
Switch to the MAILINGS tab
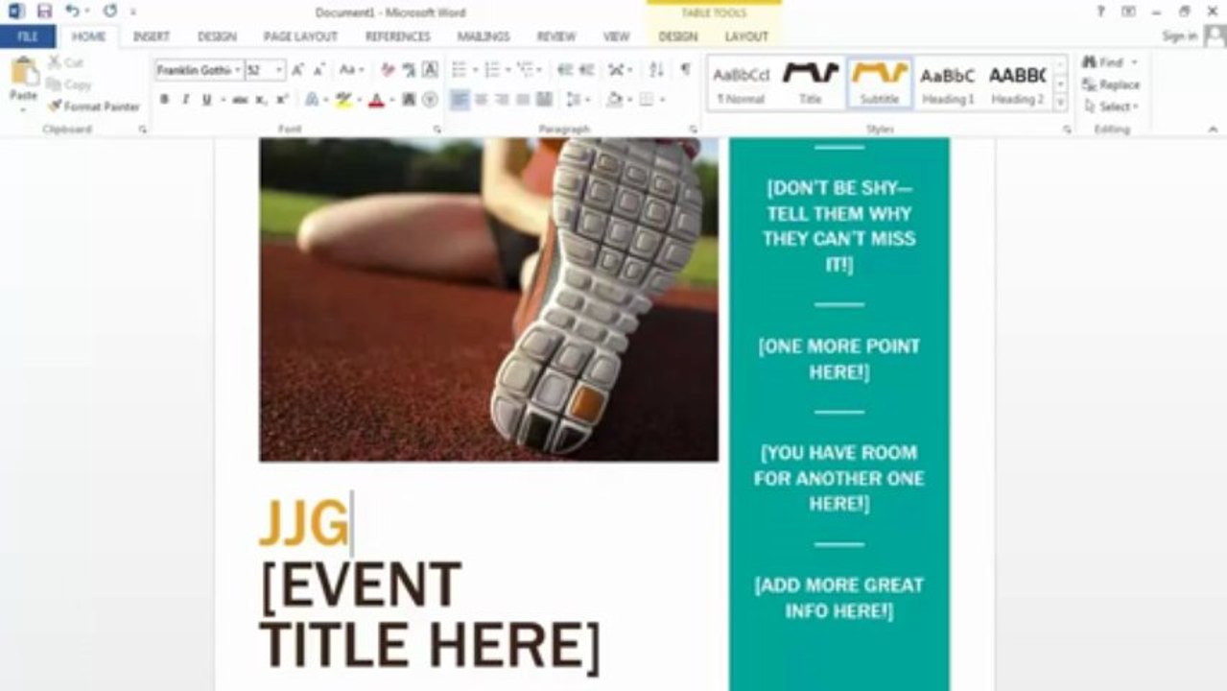(x=483, y=36)
